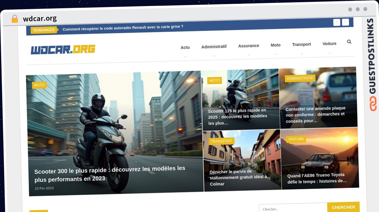
Task: Click the padlock icon beside wdcar.org
Action: pyautogui.click(x=15, y=19)
